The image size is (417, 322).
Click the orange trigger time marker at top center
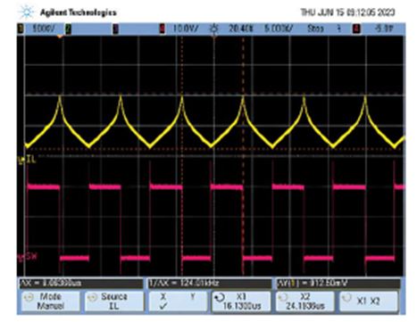click(x=214, y=37)
